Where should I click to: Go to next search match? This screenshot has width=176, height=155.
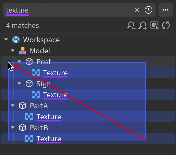142,26
